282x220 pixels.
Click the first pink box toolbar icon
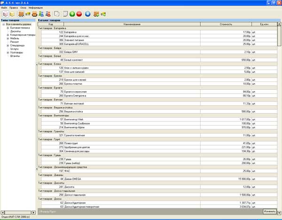tap(5, 14)
